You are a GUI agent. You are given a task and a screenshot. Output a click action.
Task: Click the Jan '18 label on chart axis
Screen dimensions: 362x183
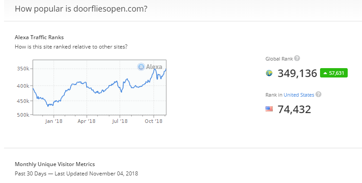pyautogui.click(x=54, y=121)
